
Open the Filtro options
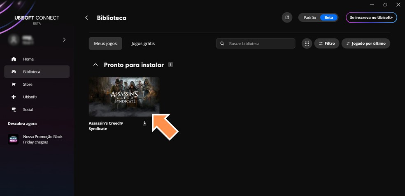click(x=327, y=43)
